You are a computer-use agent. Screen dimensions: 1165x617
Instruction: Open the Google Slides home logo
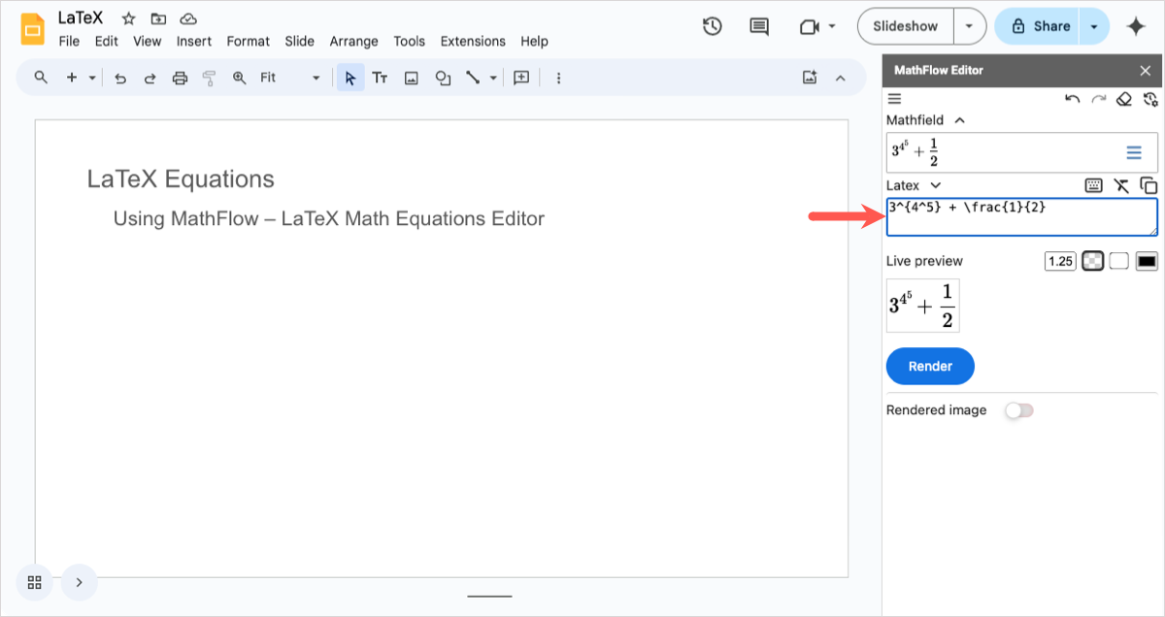(32, 29)
